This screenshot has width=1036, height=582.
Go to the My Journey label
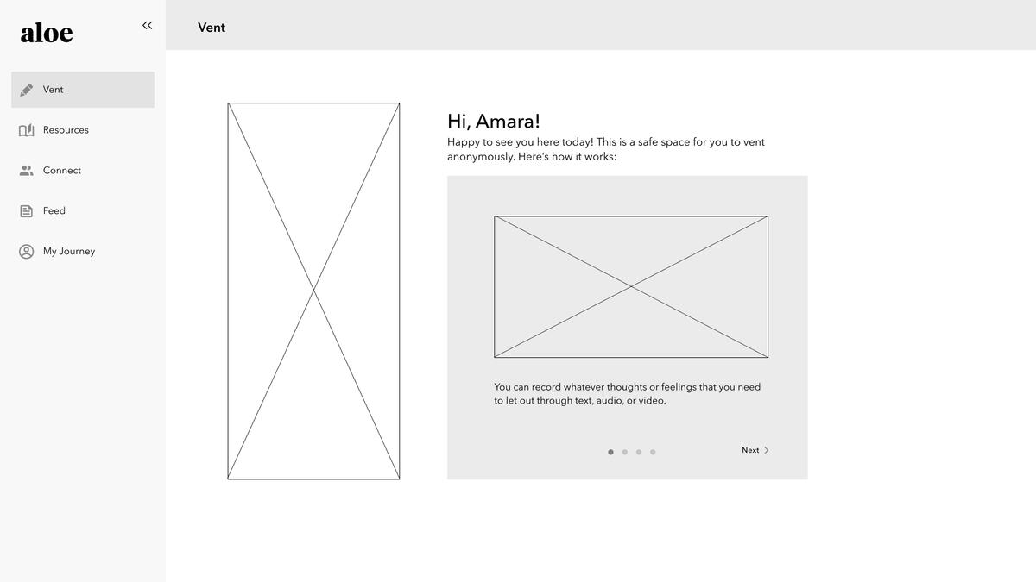[x=69, y=252]
